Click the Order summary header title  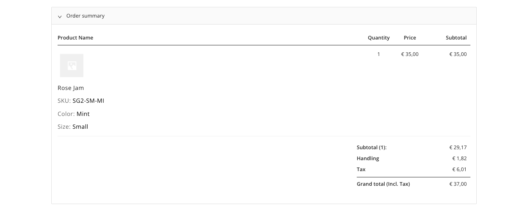coord(85,16)
